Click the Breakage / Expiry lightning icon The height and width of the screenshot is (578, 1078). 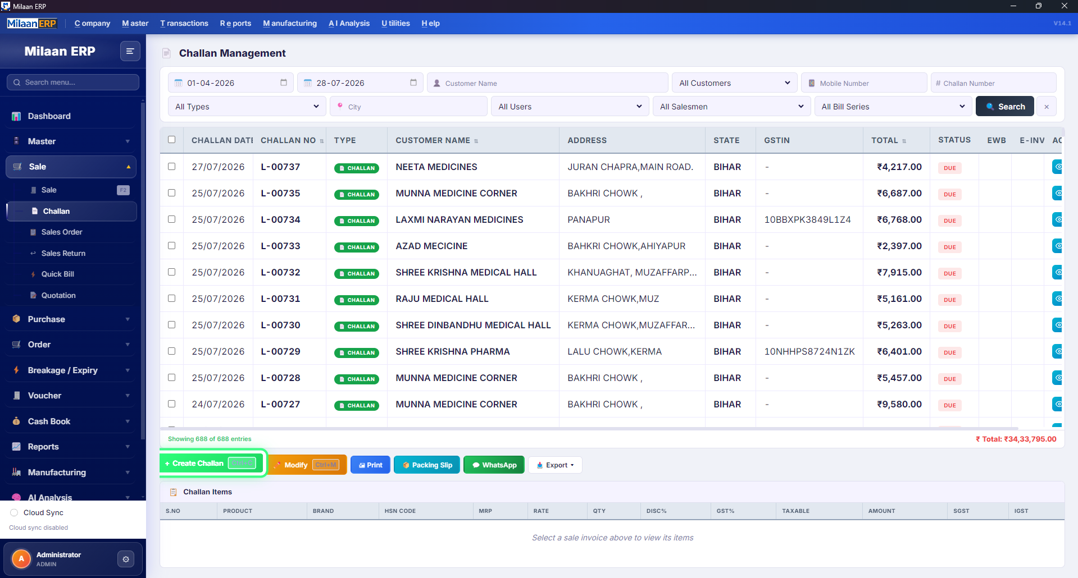pyautogui.click(x=16, y=370)
